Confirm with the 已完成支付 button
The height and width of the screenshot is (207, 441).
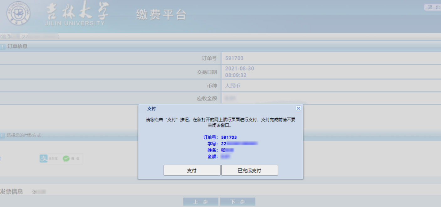tap(249, 170)
